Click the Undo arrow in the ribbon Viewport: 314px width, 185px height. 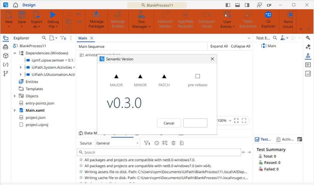tap(79, 14)
